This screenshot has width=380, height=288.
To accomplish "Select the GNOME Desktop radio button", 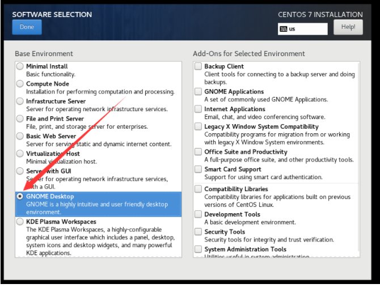I will 20,196.
